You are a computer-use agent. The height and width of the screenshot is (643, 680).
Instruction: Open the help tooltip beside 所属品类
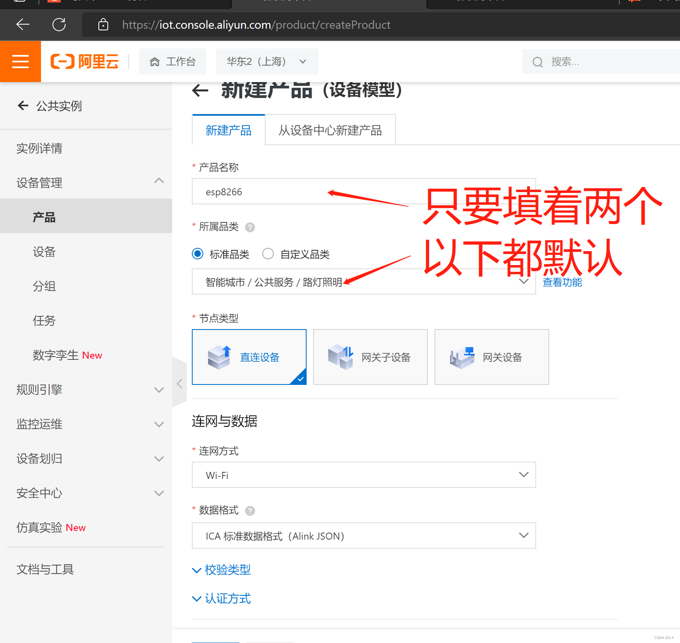[250, 227]
